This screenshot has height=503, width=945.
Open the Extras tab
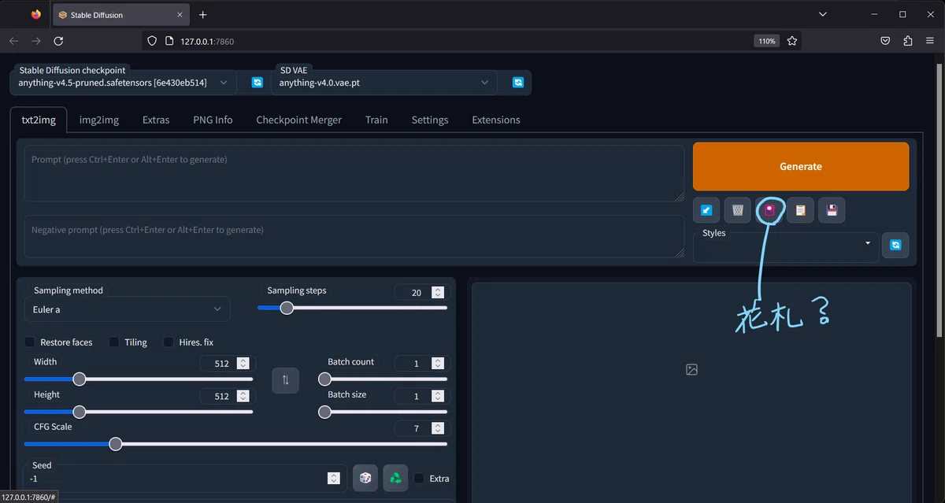tap(156, 120)
